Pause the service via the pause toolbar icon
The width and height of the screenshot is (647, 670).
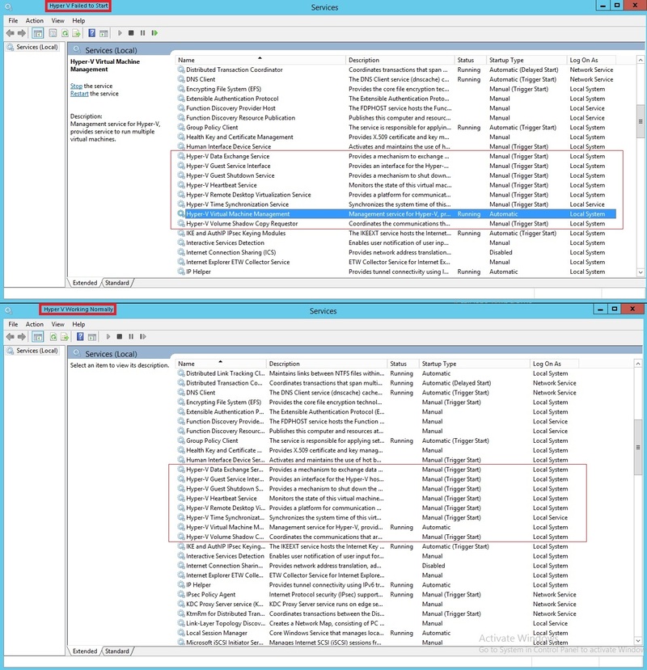(142, 32)
